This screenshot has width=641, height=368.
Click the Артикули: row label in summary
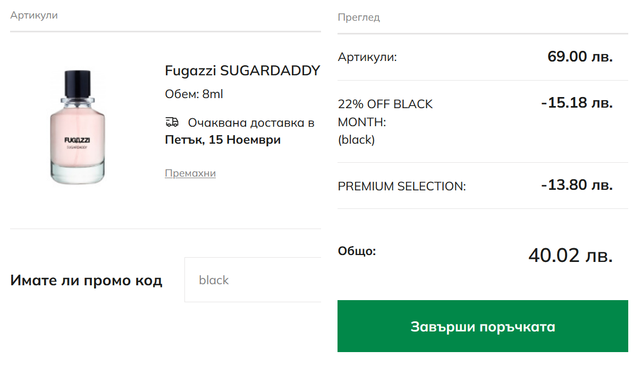click(x=367, y=57)
